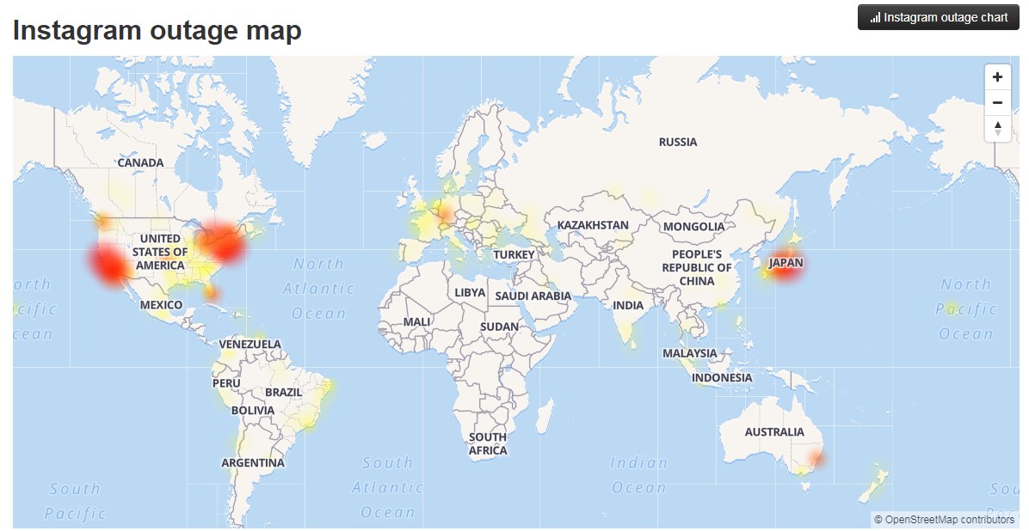Image resolution: width=1029 pixels, height=531 pixels.
Task: Click the 'TURKEY' map label
Action: [x=514, y=254]
